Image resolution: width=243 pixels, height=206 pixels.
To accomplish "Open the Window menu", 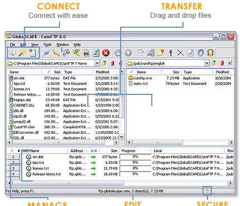I will 62,44.
